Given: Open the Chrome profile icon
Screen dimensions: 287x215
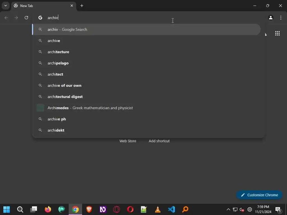Looking at the screenshot, I should [x=271, y=18].
